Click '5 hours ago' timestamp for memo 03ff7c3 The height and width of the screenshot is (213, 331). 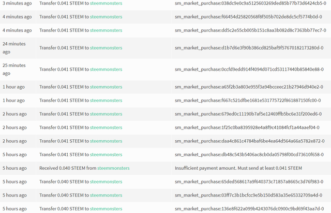coord(14,195)
